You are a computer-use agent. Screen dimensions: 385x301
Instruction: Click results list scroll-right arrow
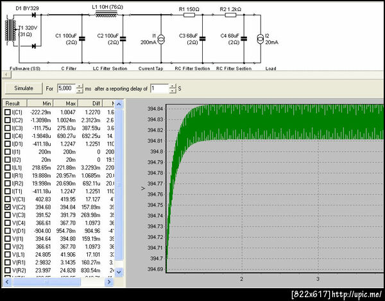[x=109, y=282]
